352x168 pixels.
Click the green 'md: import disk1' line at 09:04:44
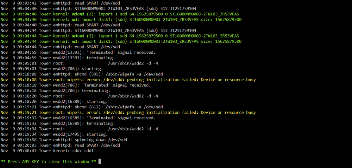point(121,41)
